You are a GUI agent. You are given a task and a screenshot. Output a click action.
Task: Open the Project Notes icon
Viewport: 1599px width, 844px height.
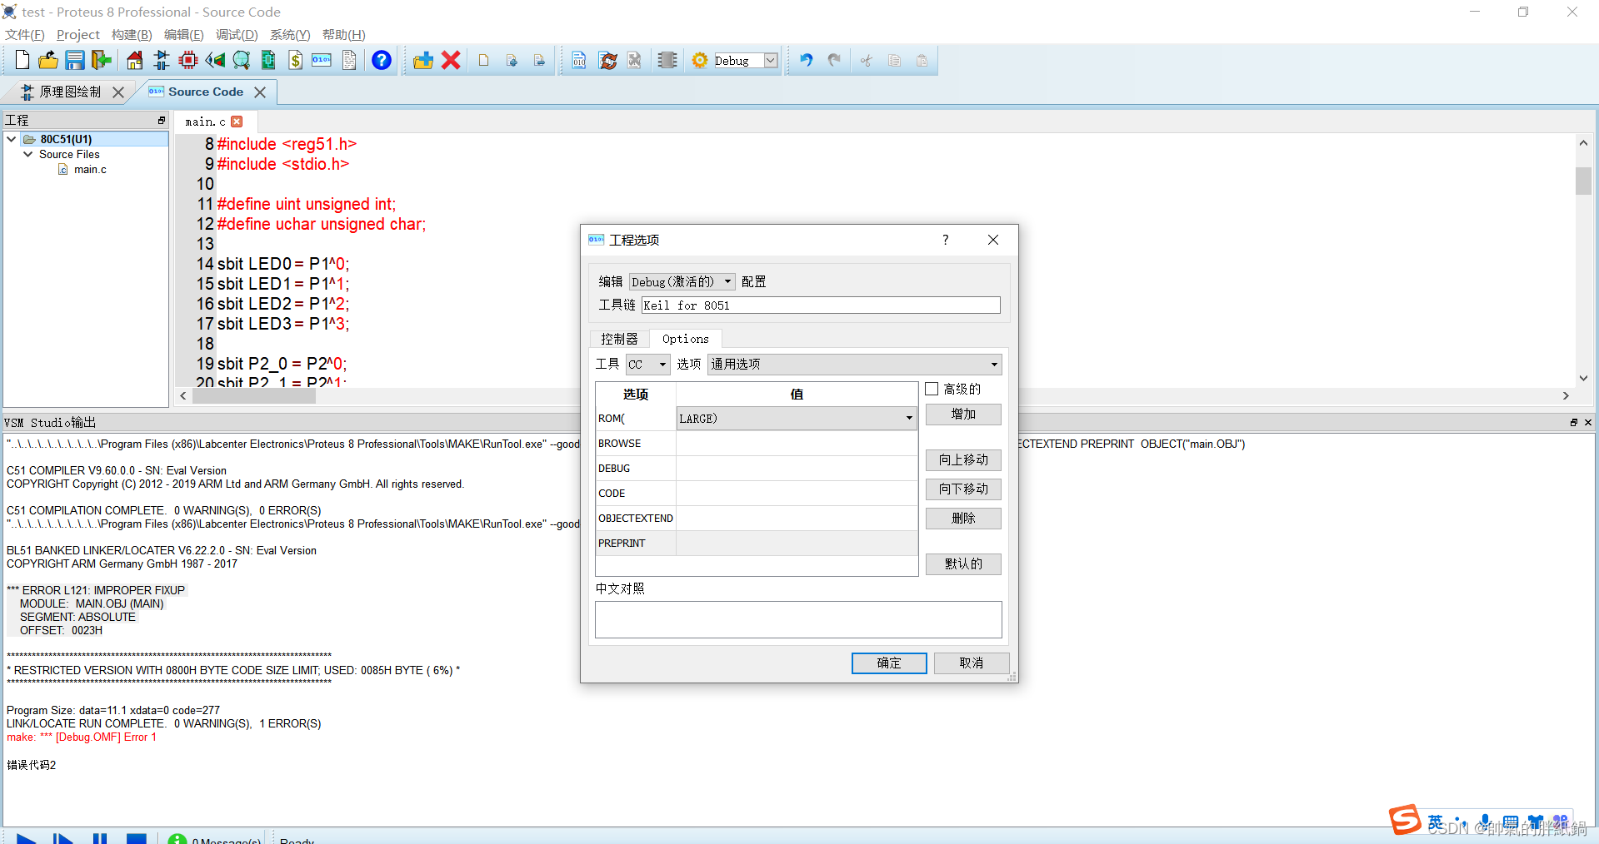click(349, 60)
